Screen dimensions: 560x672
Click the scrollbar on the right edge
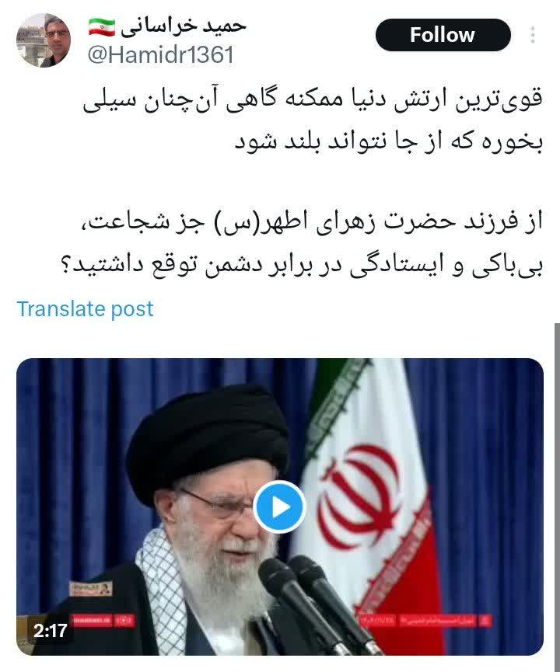pyautogui.click(x=557, y=493)
